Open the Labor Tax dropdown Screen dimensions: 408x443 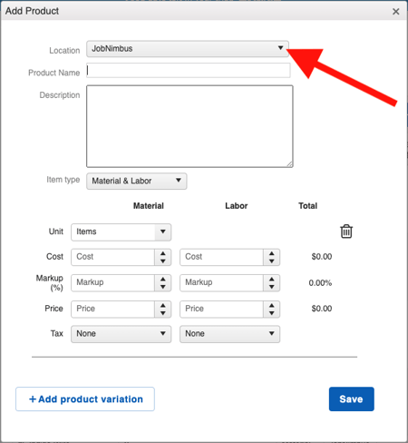(229, 334)
